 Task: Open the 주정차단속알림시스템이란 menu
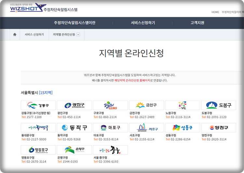(x=75, y=23)
